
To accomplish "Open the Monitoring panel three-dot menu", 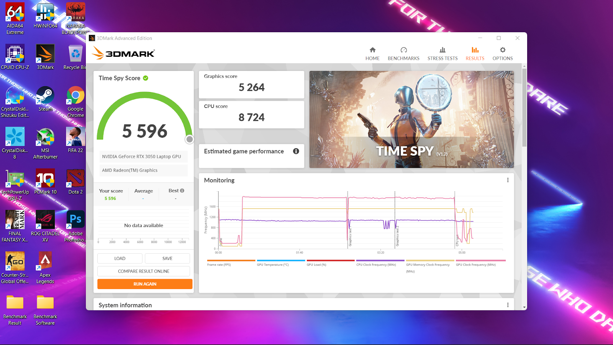I will [x=508, y=180].
